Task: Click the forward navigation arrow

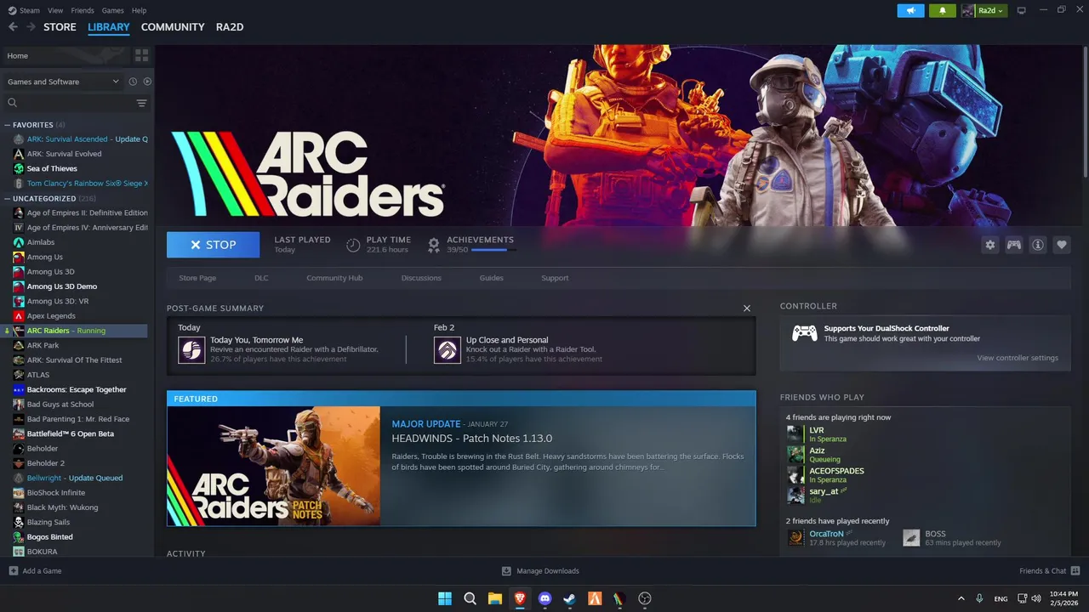Action: [x=31, y=27]
